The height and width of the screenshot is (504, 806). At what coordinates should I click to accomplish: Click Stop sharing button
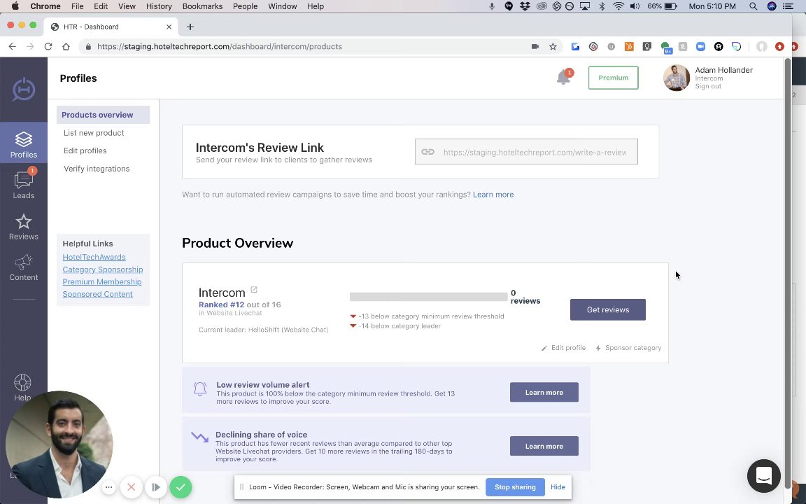pyautogui.click(x=515, y=487)
